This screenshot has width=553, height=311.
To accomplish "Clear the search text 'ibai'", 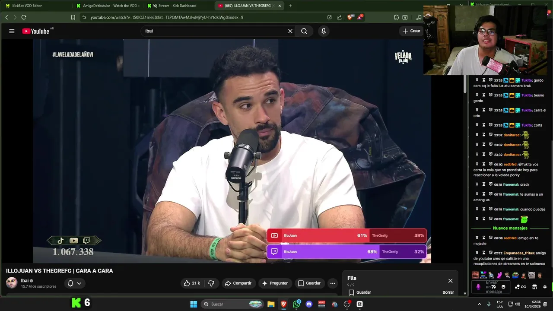I will pos(290,31).
